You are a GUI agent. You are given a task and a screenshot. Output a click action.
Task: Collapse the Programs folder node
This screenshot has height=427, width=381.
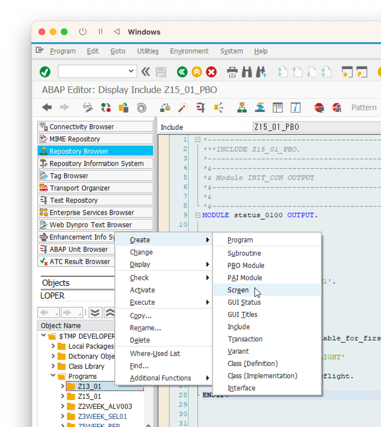pyautogui.click(x=53, y=375)
